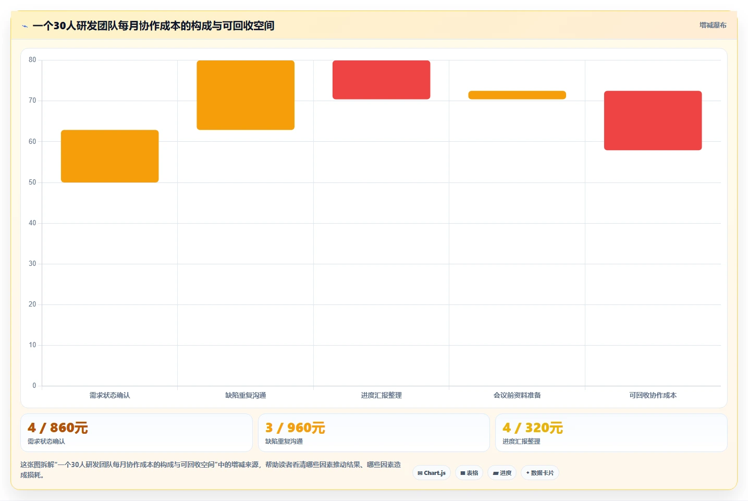The width and height of the screenshot is (748, 501).
Task: Open the 4 / 860元 需求状态确认 card
Action: (137, 433)
